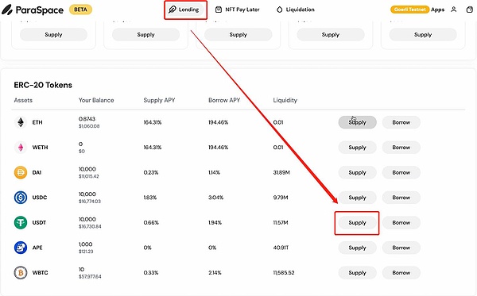Supply WBTC from the token list

[x=358, y=273]
